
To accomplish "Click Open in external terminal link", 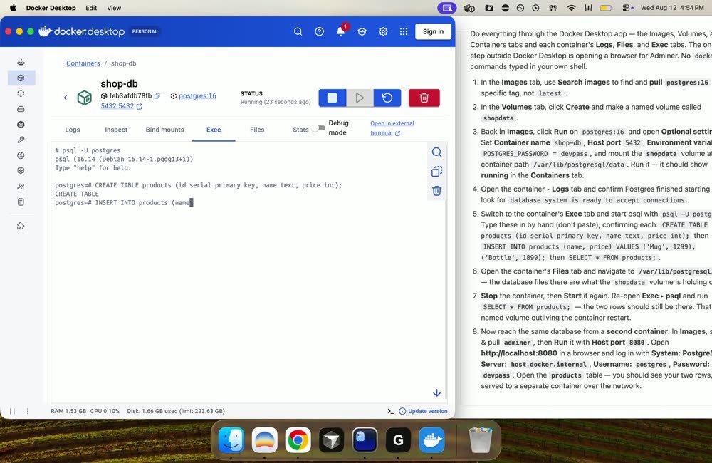I will click(x=392, y=128).
